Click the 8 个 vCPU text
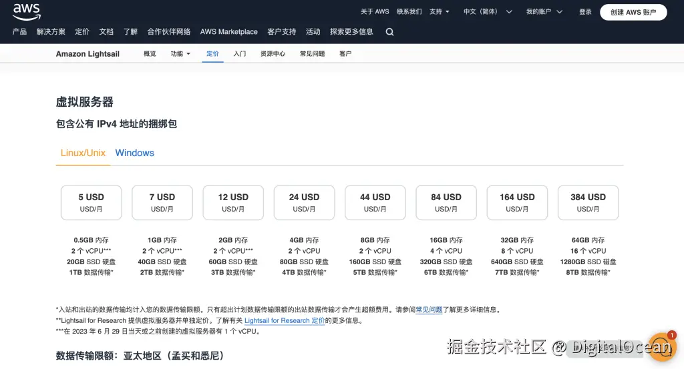The image size is (684, 369). 518,251
